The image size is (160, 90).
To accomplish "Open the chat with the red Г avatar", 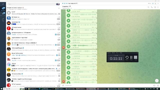I will 33,28.
